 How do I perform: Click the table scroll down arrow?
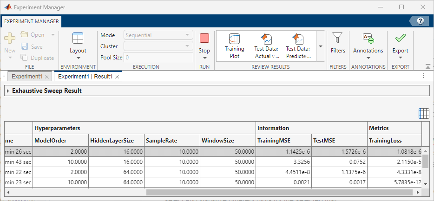(x=426, y=184)
